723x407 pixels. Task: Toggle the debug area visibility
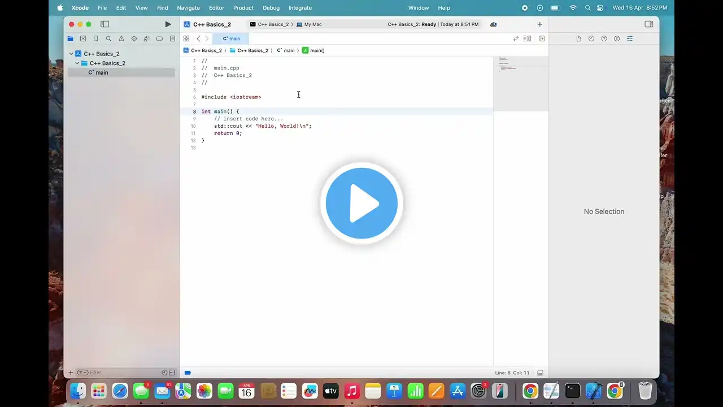click(540, 373)
